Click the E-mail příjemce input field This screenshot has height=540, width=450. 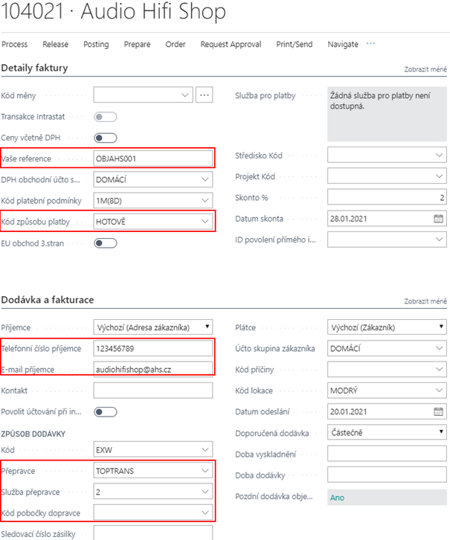click(152, 369)
